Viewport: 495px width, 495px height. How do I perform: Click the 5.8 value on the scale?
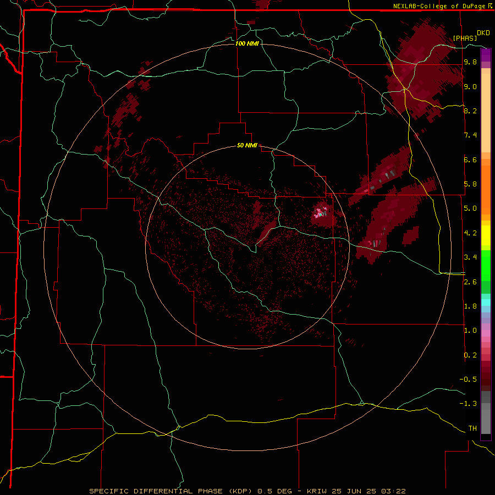[x=470, y=184]
